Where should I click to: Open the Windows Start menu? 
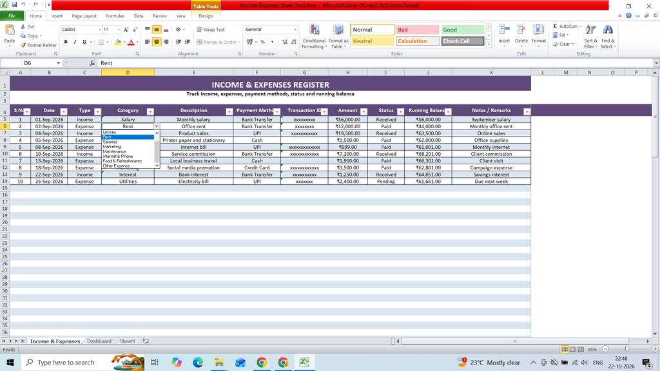pyautogui.click(x=10, y=362)
